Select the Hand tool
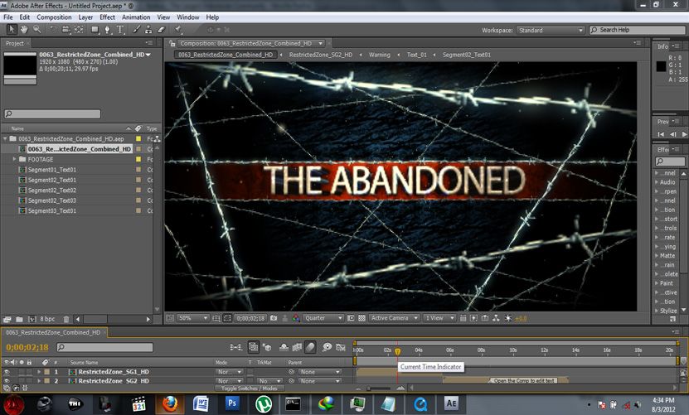689x415 pixels. coord(24,30)
